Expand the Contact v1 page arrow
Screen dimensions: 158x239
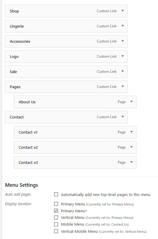click(132, 132)
